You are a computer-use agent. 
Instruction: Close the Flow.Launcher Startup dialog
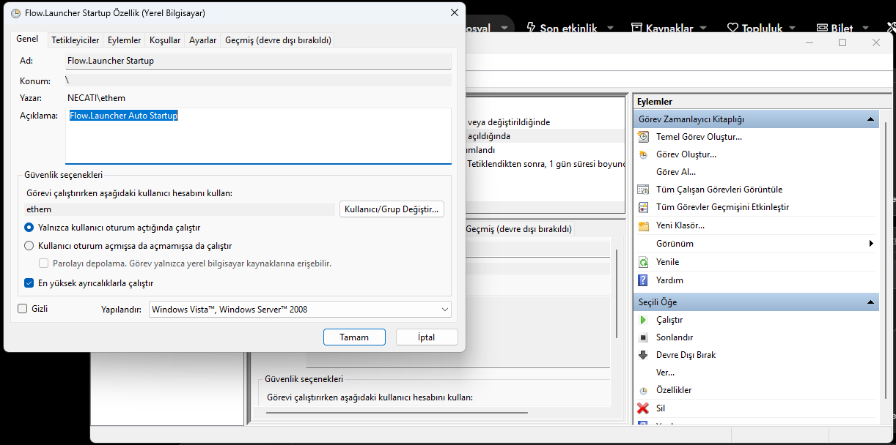[x=455, y=13]
